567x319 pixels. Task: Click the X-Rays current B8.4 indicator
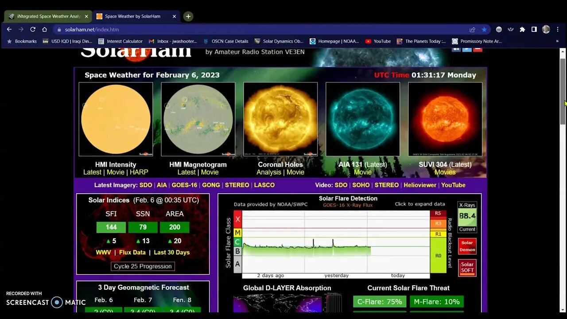tap(467, 217)
